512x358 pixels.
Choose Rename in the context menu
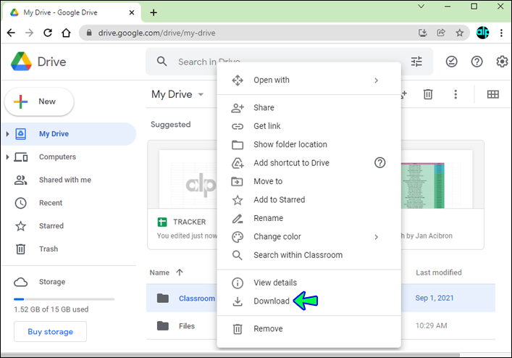[x=268, y=218]
